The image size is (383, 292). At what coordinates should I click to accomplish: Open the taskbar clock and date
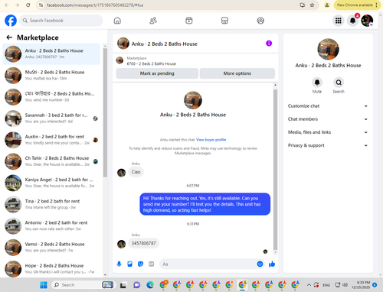[361, 285]
